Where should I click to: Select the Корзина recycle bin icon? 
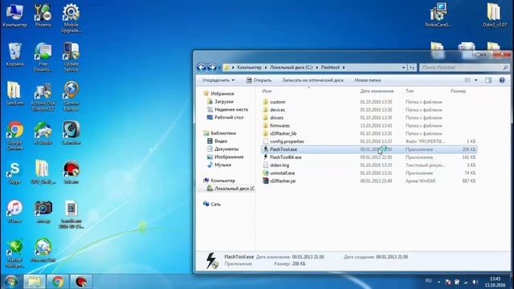pyautogui.click(x=14, y=55)
